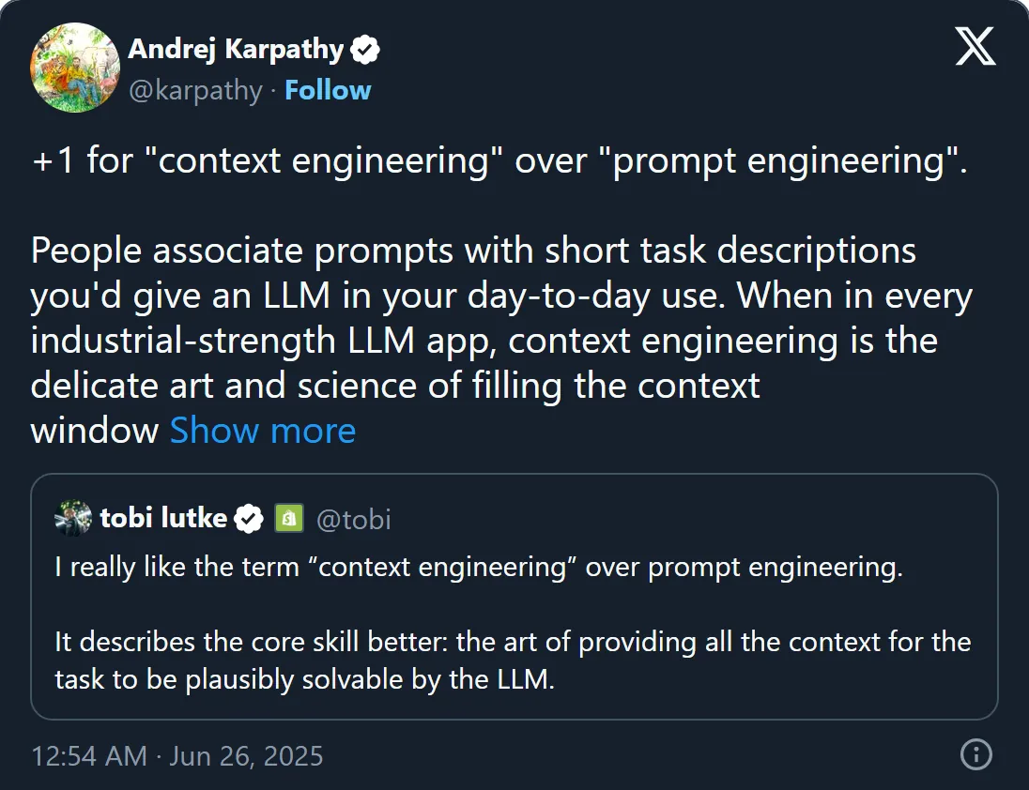This screenshot has height=790, width=1029.
Task: Open quoted text 'I really like the term'
Action: [x=479, y=567]
